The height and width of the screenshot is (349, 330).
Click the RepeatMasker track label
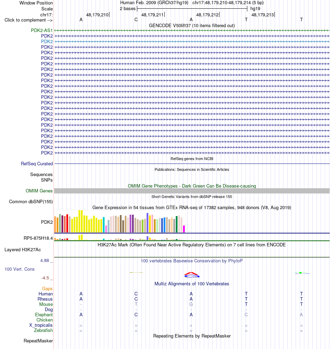pos(38,341)
